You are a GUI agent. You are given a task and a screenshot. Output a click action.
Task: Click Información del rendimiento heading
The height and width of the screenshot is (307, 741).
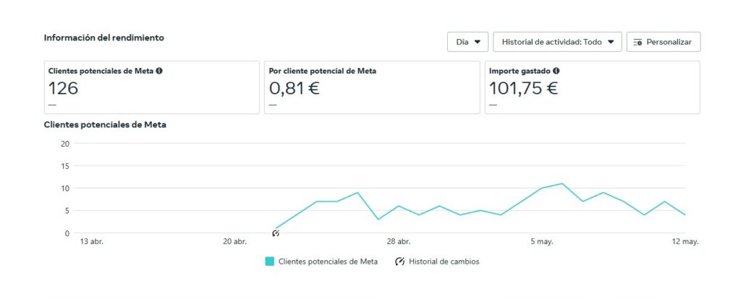coord(104,38)
